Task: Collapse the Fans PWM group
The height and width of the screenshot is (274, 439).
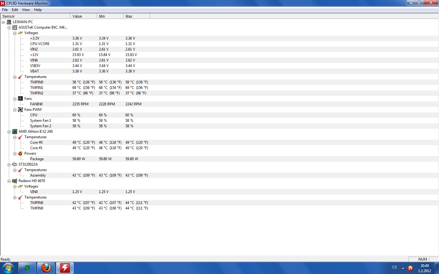Action: pos(15,110)
